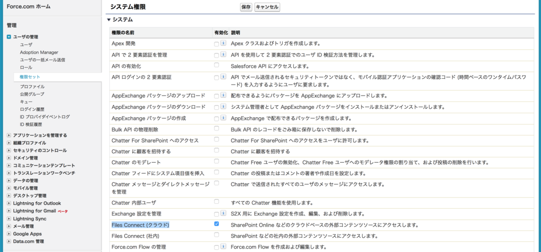Expand デスクトップ管理 sidebar node

[x=9, y=195]
